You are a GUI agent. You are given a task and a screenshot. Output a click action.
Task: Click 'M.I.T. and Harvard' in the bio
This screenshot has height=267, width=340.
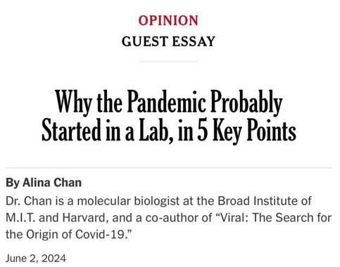click(x=57, y=218)
